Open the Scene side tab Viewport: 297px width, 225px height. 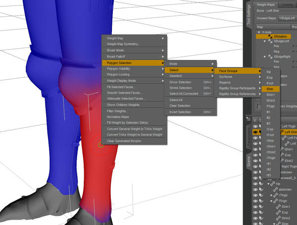tap(248, 161)
